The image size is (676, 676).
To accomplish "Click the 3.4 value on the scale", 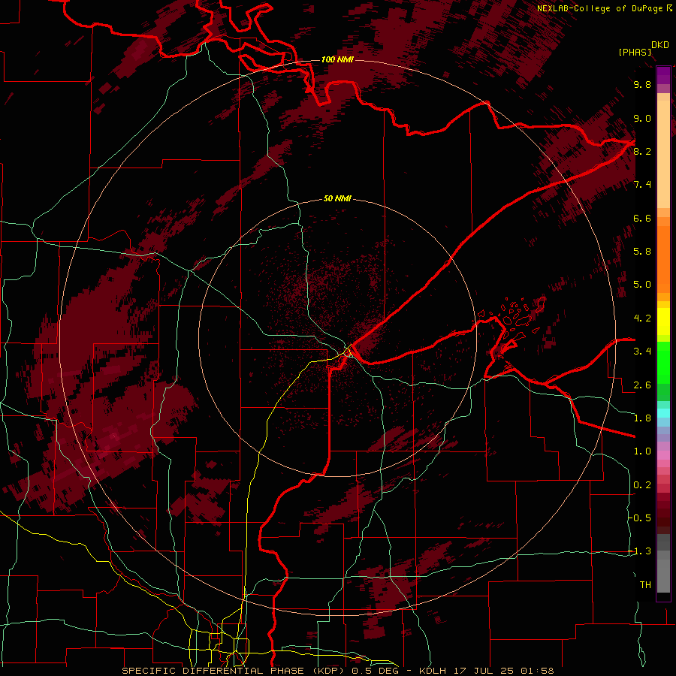I will (642, 351).
